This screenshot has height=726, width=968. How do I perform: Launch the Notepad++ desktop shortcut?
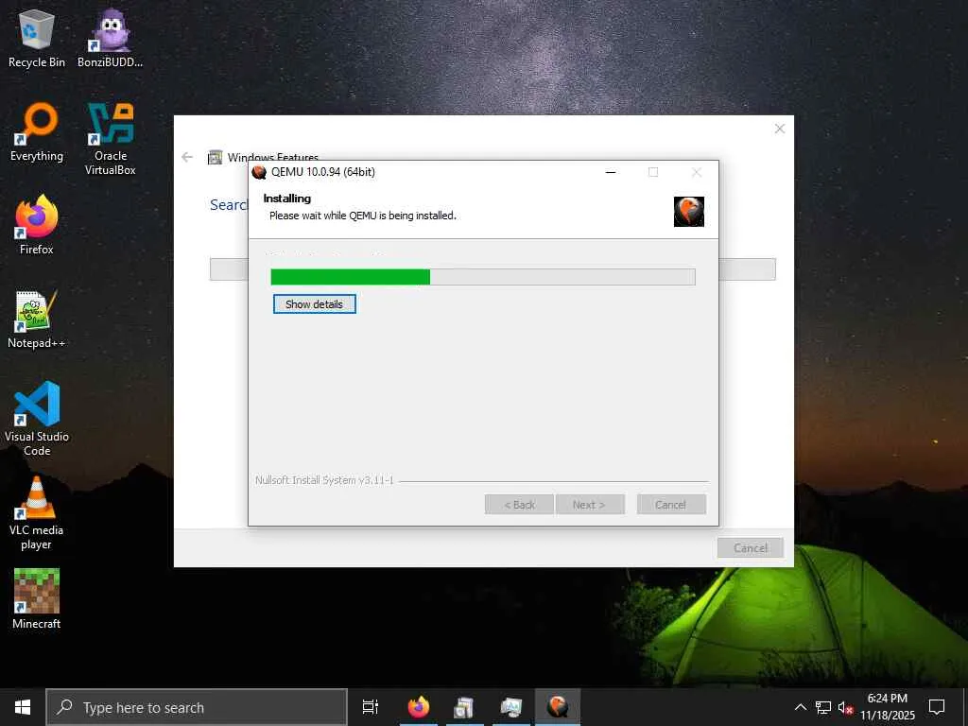pos(37,320)
